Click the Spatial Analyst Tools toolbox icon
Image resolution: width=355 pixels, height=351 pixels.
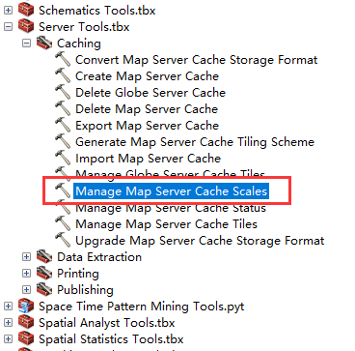[26, 323]
